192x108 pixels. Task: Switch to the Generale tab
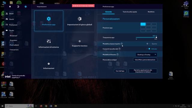pos(108,12)
